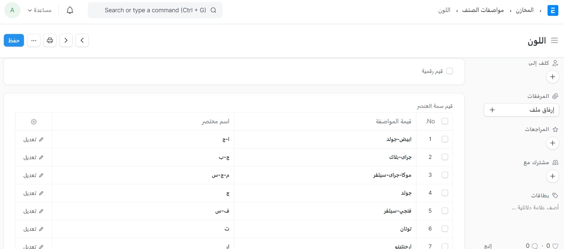The height and width of the screenshot is (249, 564).
Task: Select row 3 checkbox موكا-جراى-سيلفر
Action: click(445, 175)
